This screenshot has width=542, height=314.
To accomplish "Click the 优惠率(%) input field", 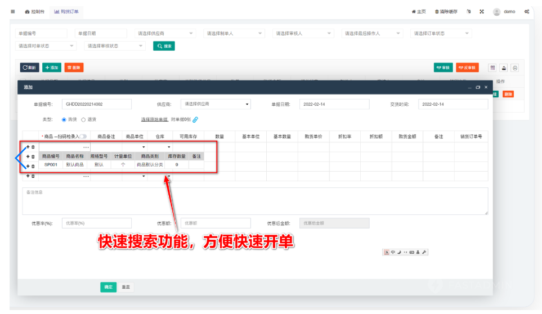I will coord(96,223).
